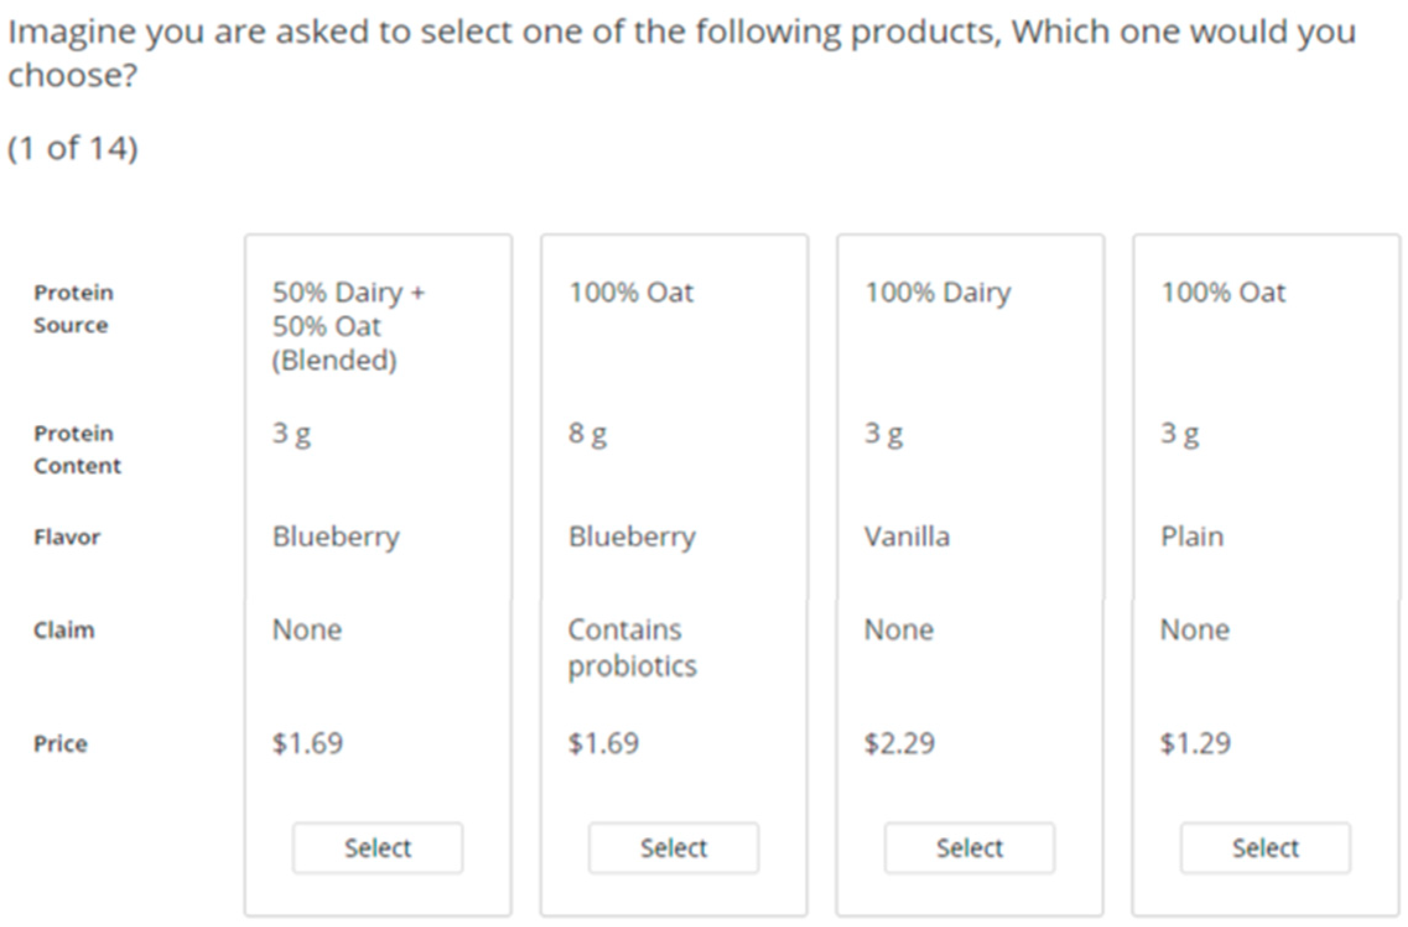Click the Protein Source row label
This screenshot has width=1408, height=927.
click(x=74, y=308)
